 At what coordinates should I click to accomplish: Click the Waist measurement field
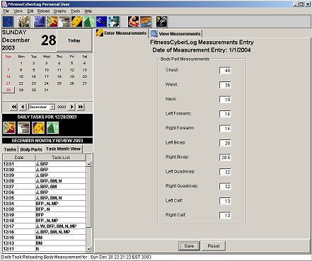point(225,85)
